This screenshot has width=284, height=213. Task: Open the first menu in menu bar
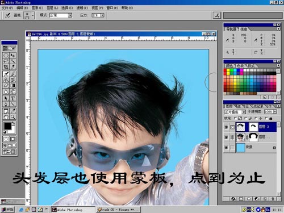coord(7,8)
